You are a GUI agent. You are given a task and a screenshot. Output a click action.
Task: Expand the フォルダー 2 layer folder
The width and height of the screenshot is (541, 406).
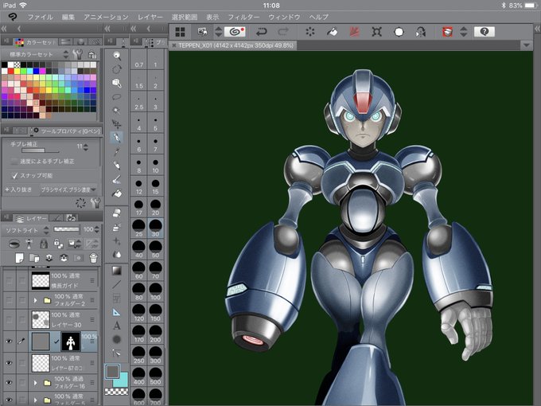(x=35, y=300)
